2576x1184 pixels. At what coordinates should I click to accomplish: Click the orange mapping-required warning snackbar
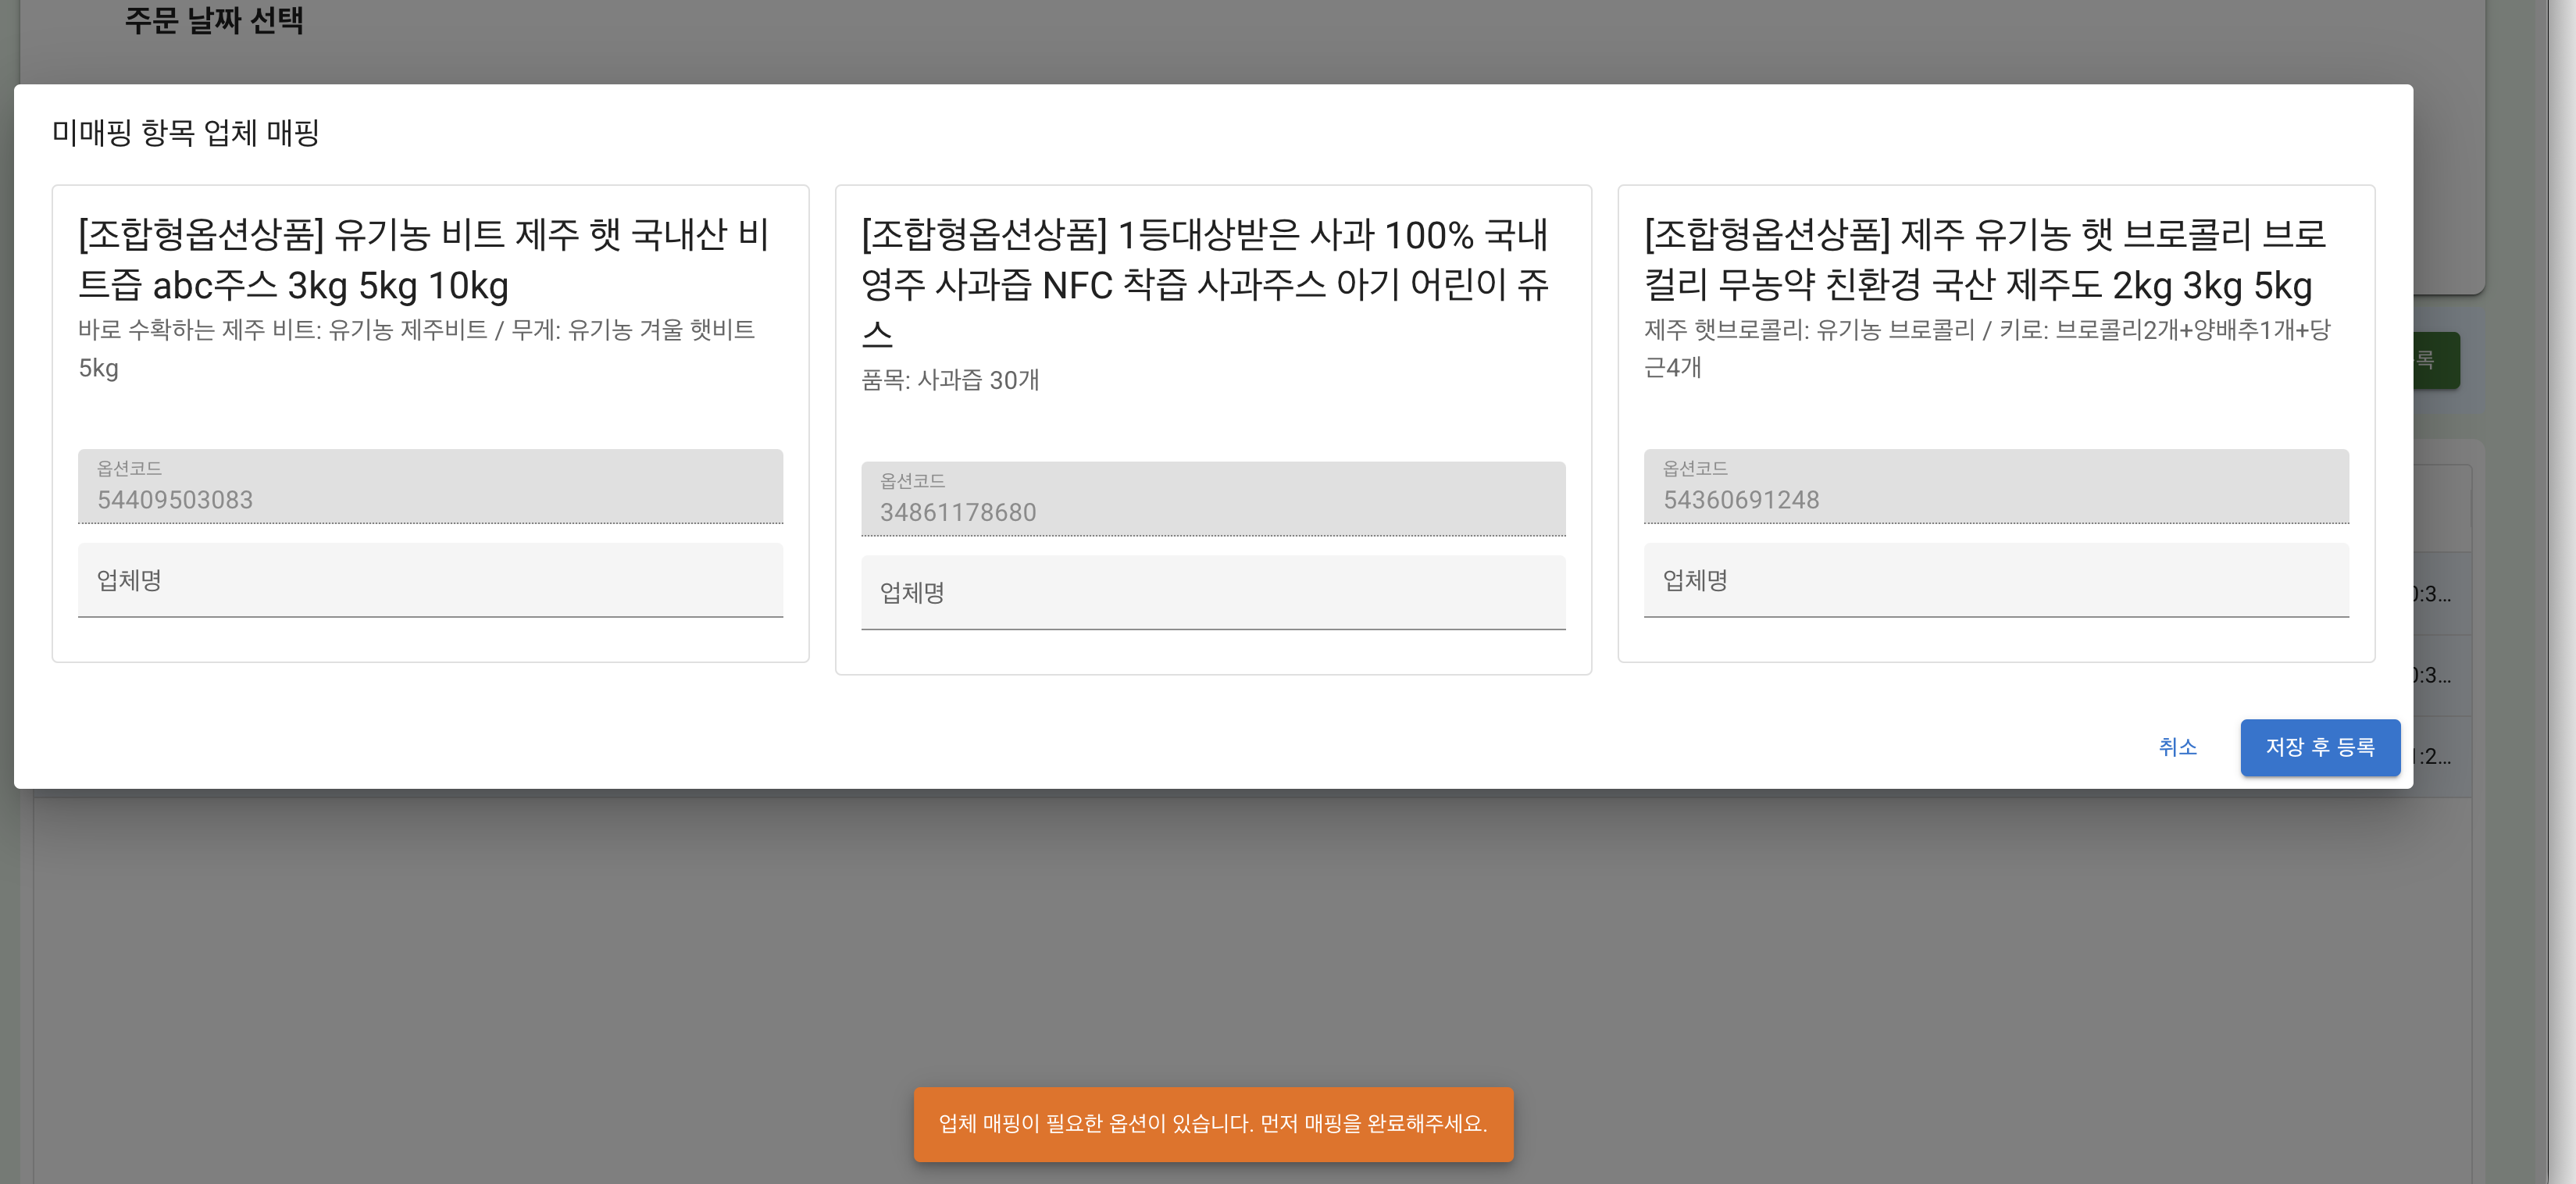[1212, 1124]
